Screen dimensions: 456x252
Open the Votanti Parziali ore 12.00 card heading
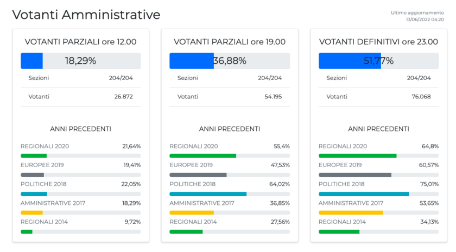[x=80, y=42]
